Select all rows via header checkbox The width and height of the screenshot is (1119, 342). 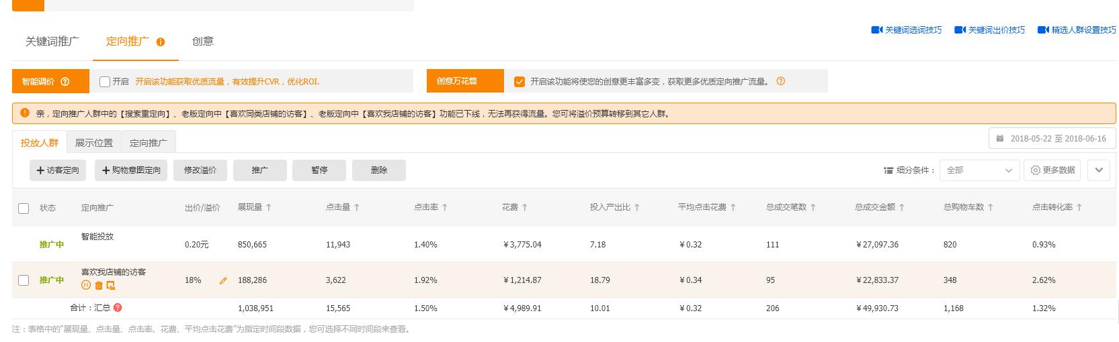pyautogui.click(x=24, y=209)
